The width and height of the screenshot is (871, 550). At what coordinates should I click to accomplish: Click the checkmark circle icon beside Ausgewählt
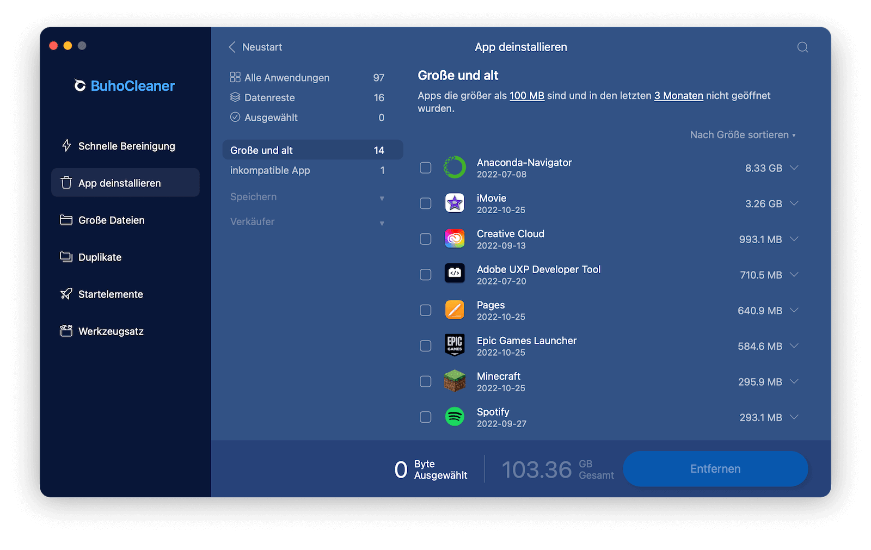[x=235, y=117]
